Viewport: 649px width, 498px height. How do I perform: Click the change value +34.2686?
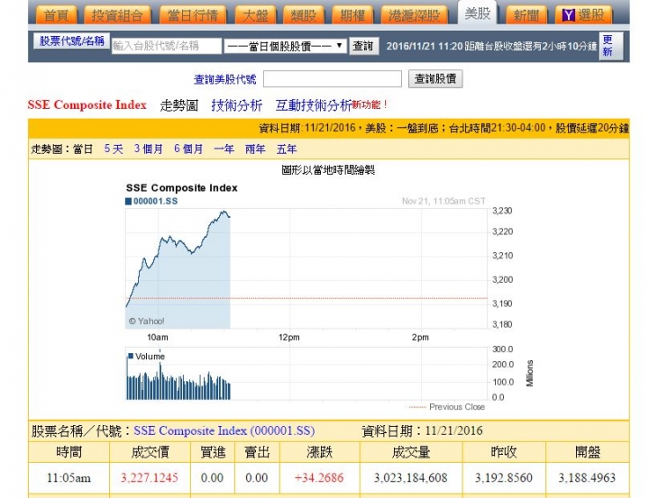319,477
